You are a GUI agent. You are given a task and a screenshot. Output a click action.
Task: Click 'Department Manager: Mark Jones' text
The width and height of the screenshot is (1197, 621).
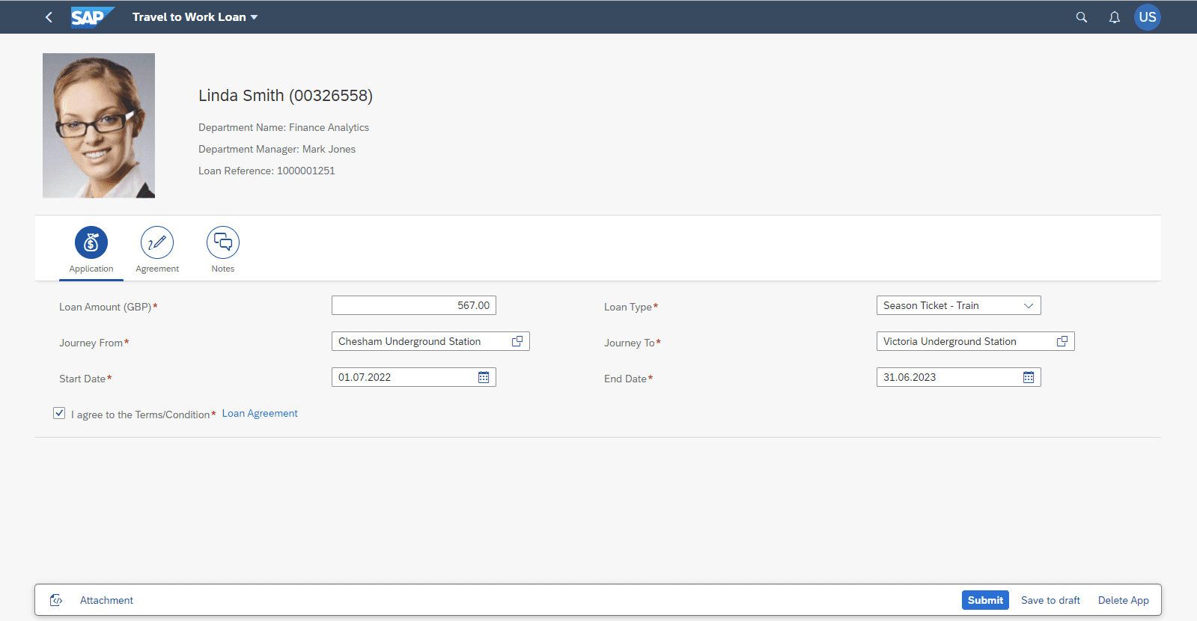[x=277, y=149]
